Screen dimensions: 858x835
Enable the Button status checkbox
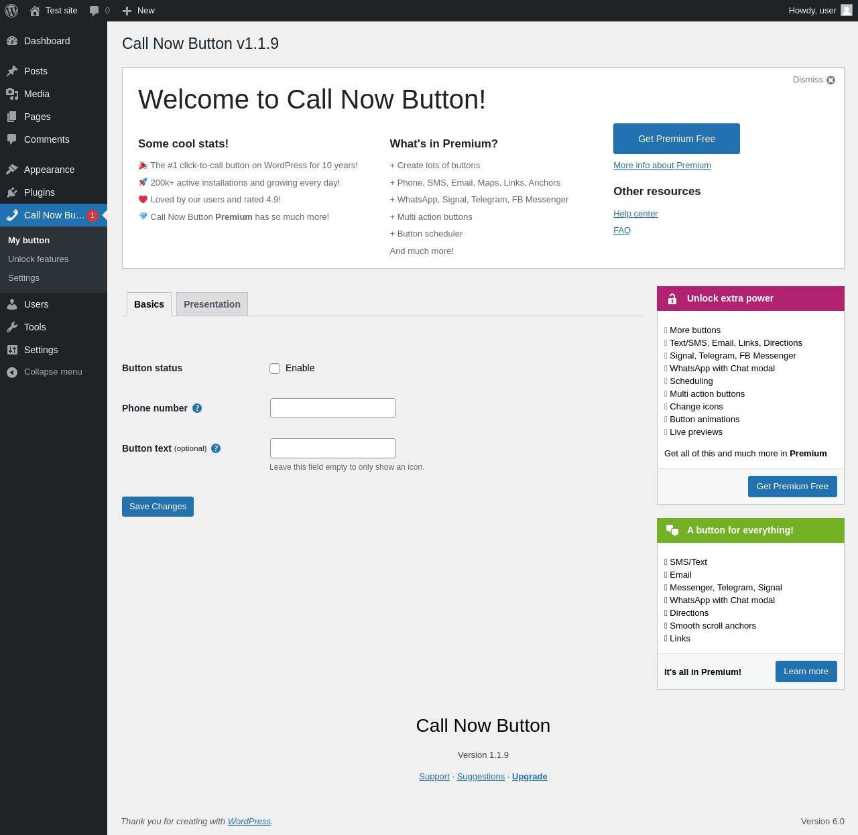pyautogui.click(x=275, y=369)
